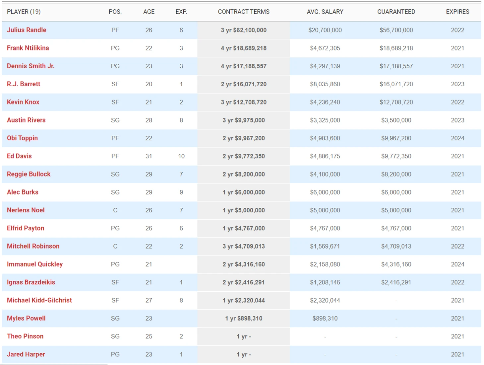Sort by EXP. column header
Image resolution: width=484 pixels, height=365 pixels.
click(x=181, y=12)
